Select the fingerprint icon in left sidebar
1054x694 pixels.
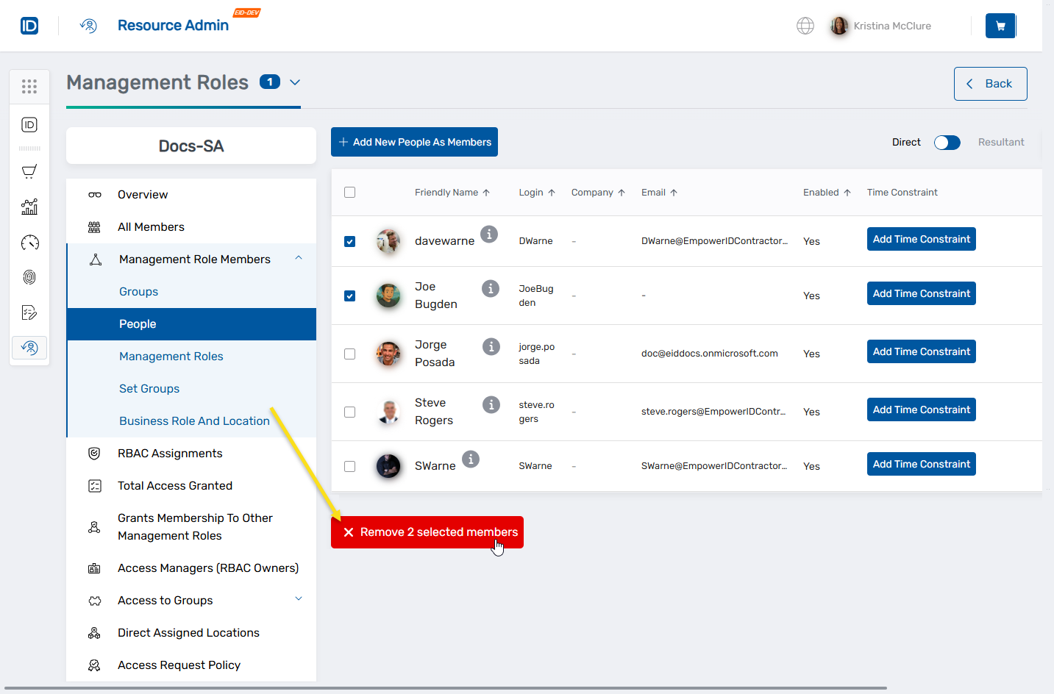tap(29, 277)
